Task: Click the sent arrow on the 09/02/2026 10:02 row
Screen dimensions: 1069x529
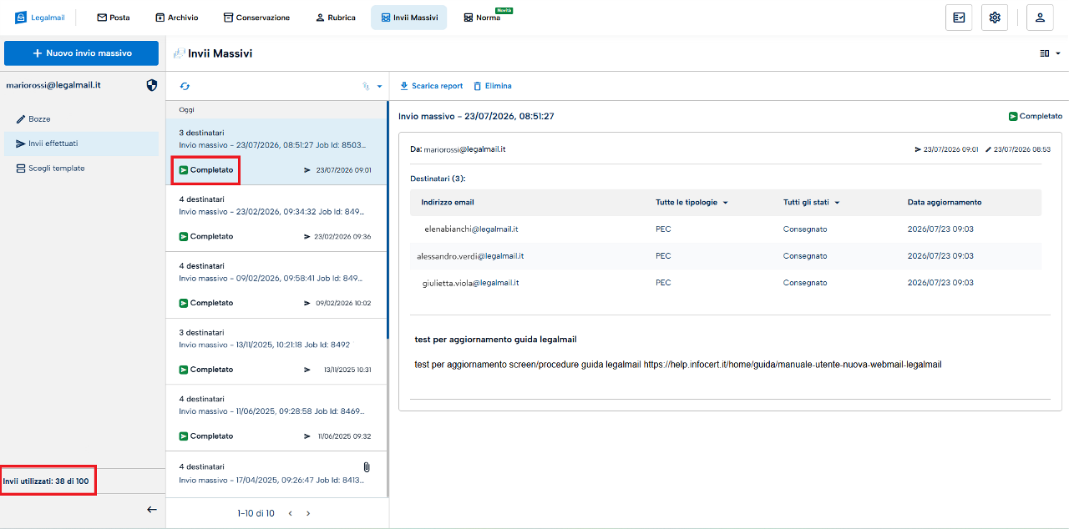Action: (x=307, y=304)
